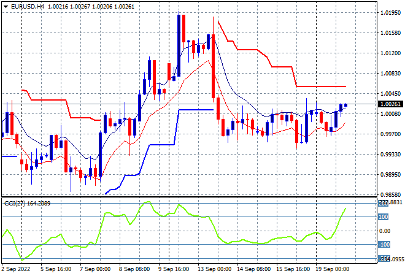The image size is (405, 276).
Task: Click the 5 Sep 16:00 time label
Action: point(56,269)
